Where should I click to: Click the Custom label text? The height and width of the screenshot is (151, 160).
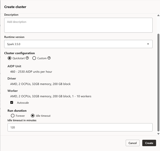click(42, 58)
